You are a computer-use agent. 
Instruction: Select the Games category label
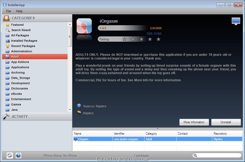click(x=16, y=104)
